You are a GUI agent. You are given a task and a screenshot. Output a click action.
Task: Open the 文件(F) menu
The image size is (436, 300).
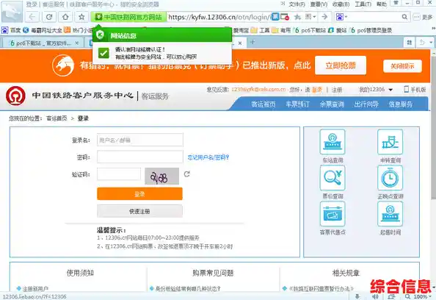(x=297, y=4)
